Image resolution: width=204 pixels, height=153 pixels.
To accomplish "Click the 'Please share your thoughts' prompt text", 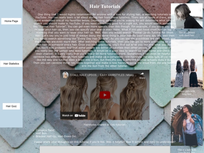I will pos(105,142).
